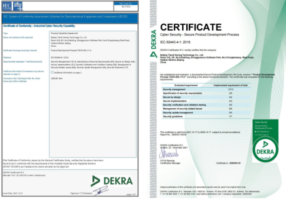
Task: Click the 'Ref. Certif. No.' box
Action: pos(126,6)
